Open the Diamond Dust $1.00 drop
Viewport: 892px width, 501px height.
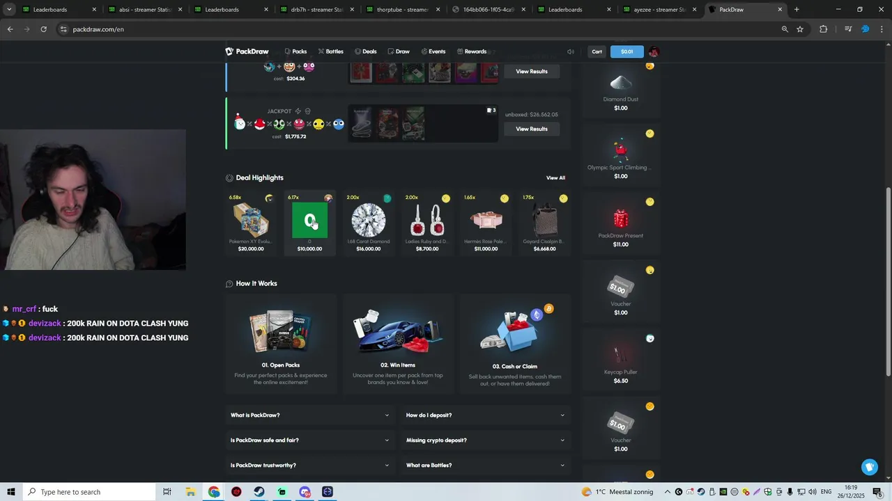pyautogui.click(x=621, y=89)
